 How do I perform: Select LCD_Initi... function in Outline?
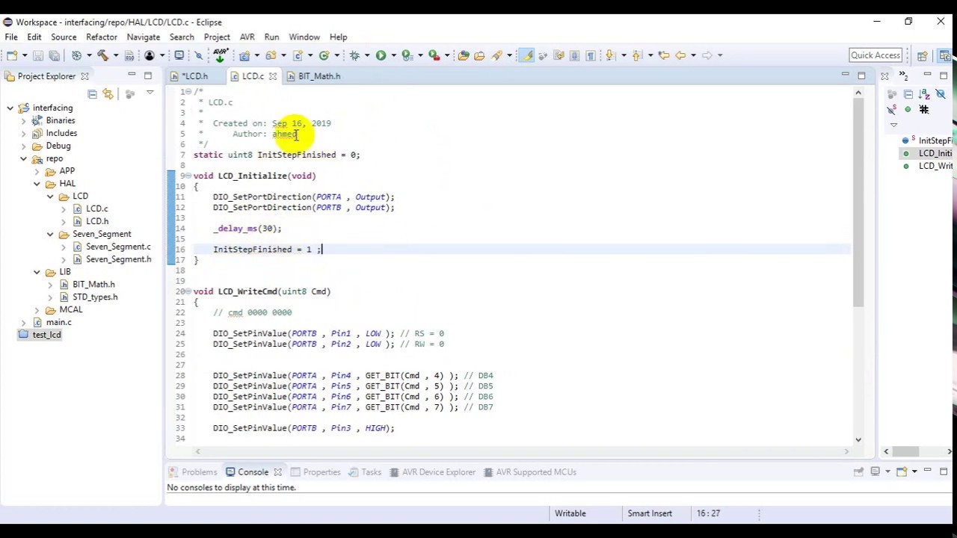(x=935, y=153)
